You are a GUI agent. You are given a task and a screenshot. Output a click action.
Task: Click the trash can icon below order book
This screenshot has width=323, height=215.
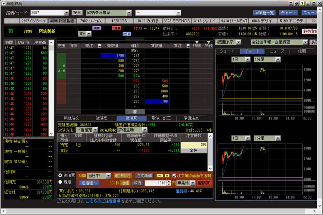[x=135, y=111]
